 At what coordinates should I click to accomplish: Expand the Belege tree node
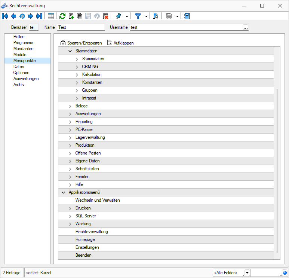point(70,106)
